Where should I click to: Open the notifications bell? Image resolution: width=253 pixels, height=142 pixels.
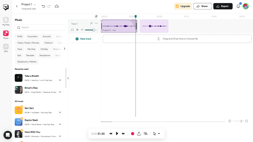238,6
